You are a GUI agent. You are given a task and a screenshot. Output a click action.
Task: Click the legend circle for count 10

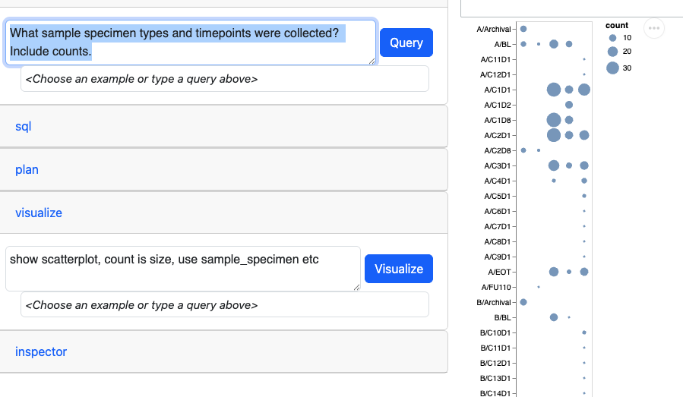[612, 38]
